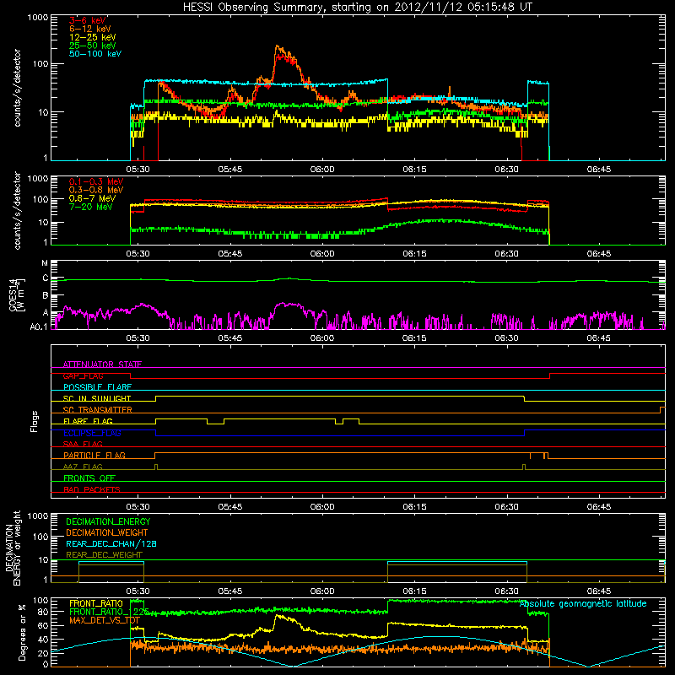Image resolution: width=675 pixels, height=675 pixels.
Task: Select the orange 6-12 keV legend label
Action: point(90,29)
